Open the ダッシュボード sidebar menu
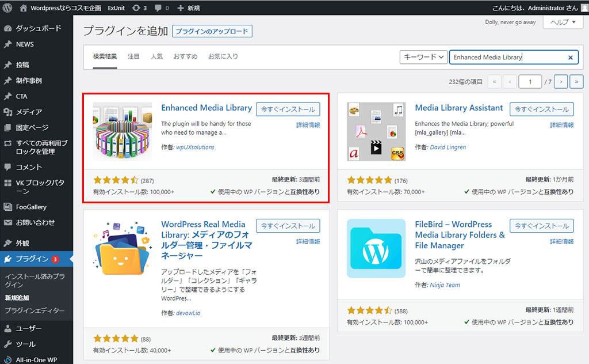 pos(37,28)
